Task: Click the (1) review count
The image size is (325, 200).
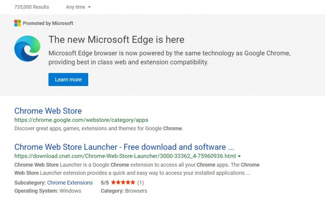Action: click(140, 182)
